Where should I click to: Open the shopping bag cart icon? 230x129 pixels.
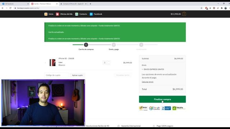(184, 14)
